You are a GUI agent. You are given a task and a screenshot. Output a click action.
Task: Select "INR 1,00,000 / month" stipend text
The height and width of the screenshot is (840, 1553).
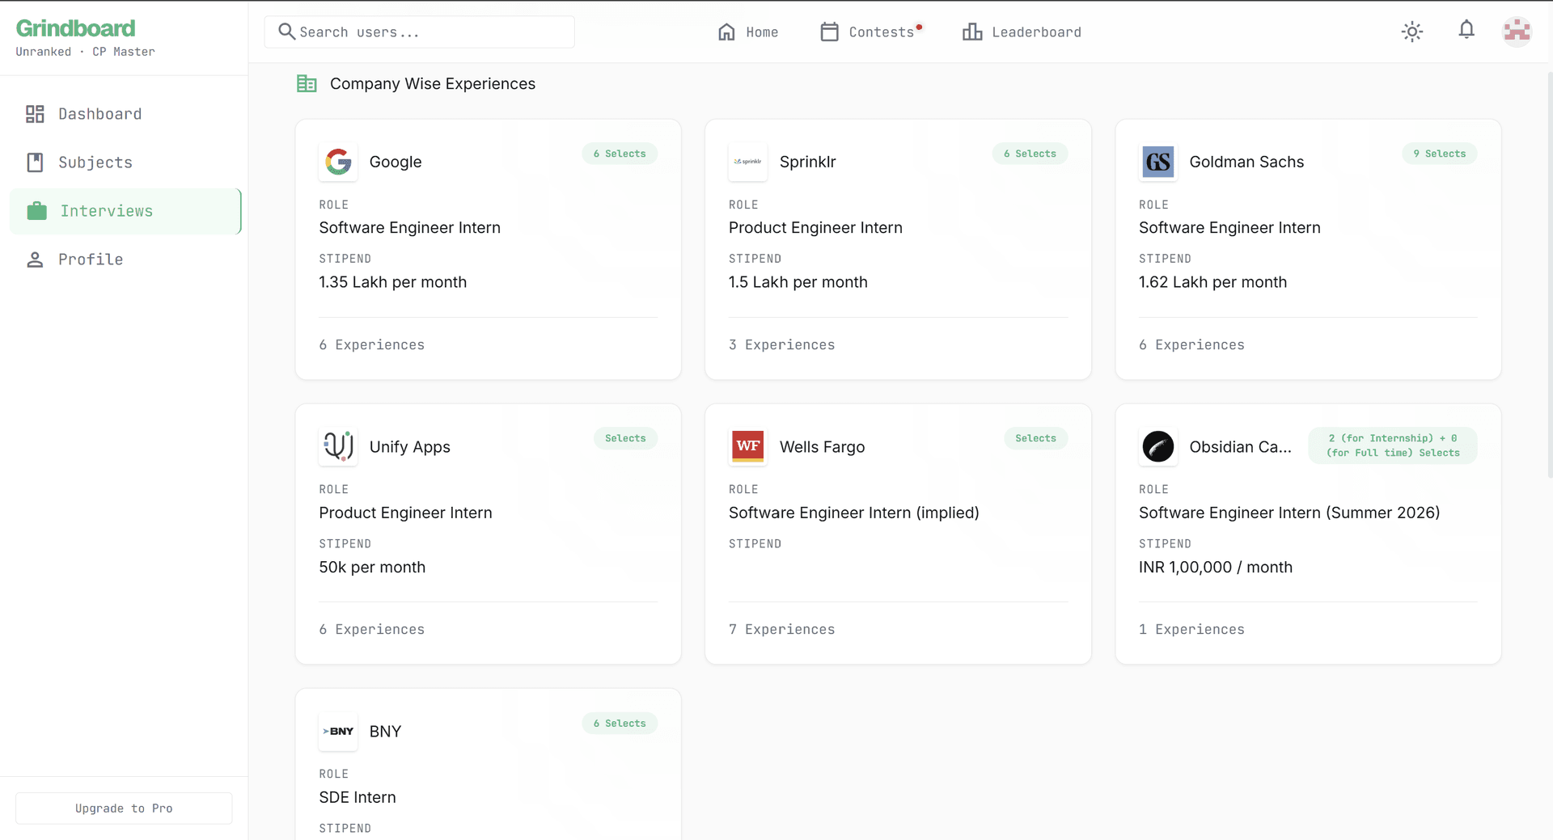pyautogui.click(x=1216, y=568)
